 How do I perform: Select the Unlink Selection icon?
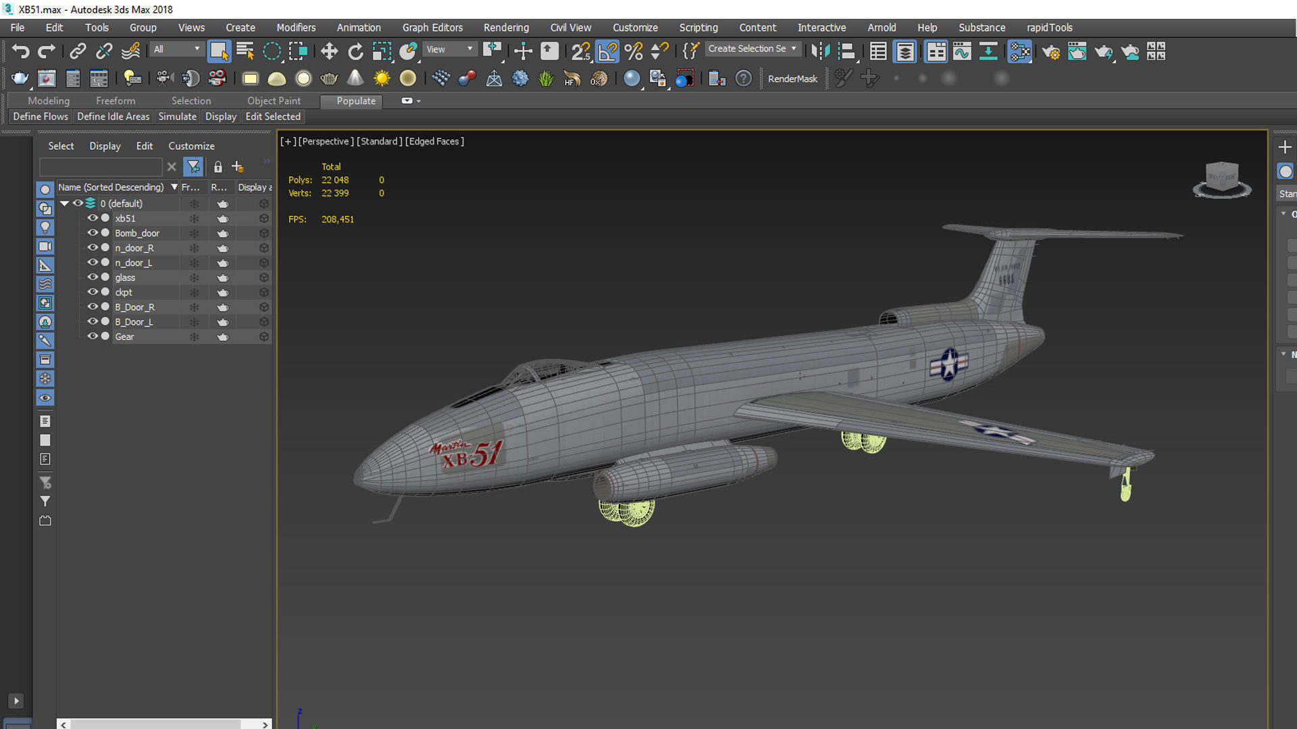(104, 51)
